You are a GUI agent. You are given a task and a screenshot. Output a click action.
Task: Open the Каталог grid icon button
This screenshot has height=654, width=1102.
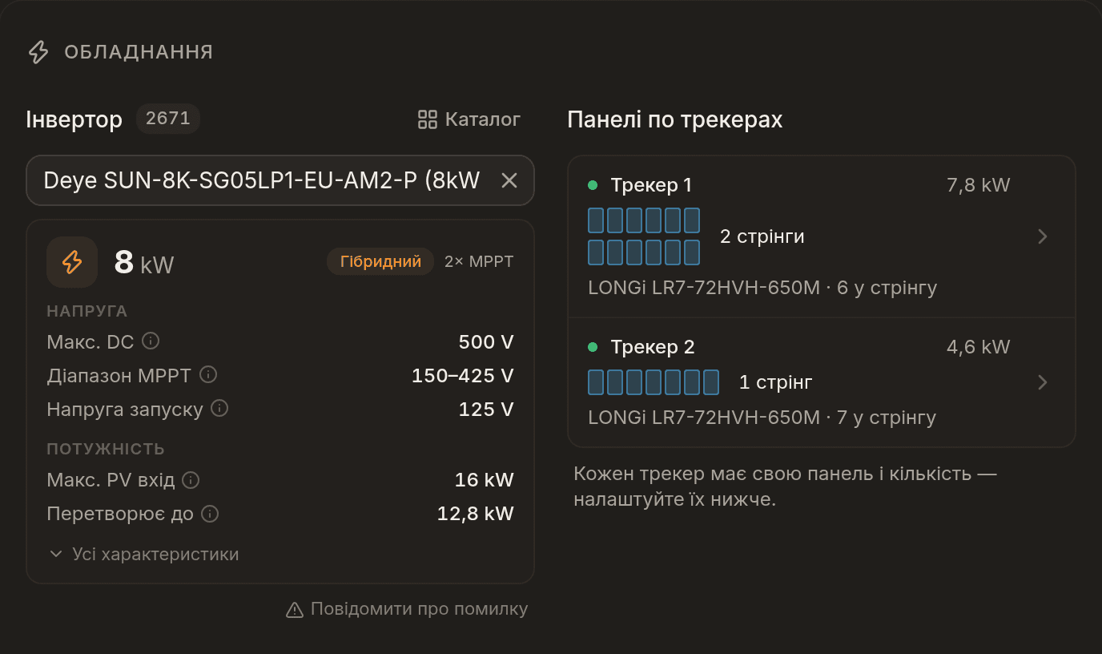tap(469, 119)
